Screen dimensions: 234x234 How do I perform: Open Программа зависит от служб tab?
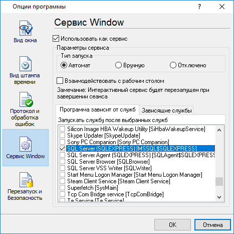coord(98,109)
